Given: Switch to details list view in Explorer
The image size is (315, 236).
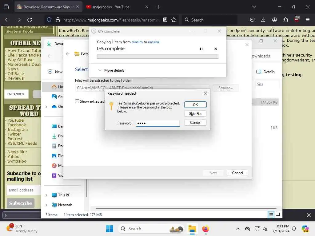Looking at the screenshot, I should [271, 215].
